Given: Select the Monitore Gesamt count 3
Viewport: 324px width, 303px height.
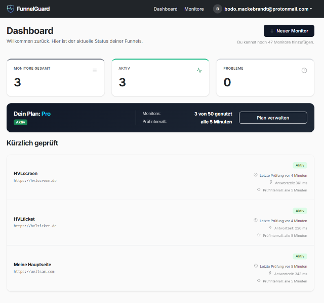Looking at the screenshot, I should pyautogui.click(x=17, y=82).
